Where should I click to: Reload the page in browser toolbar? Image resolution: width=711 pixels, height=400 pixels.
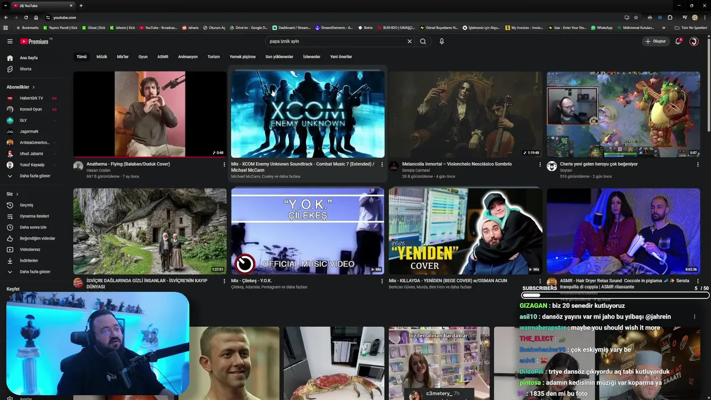pyautogui.click(x=26, y=17)
